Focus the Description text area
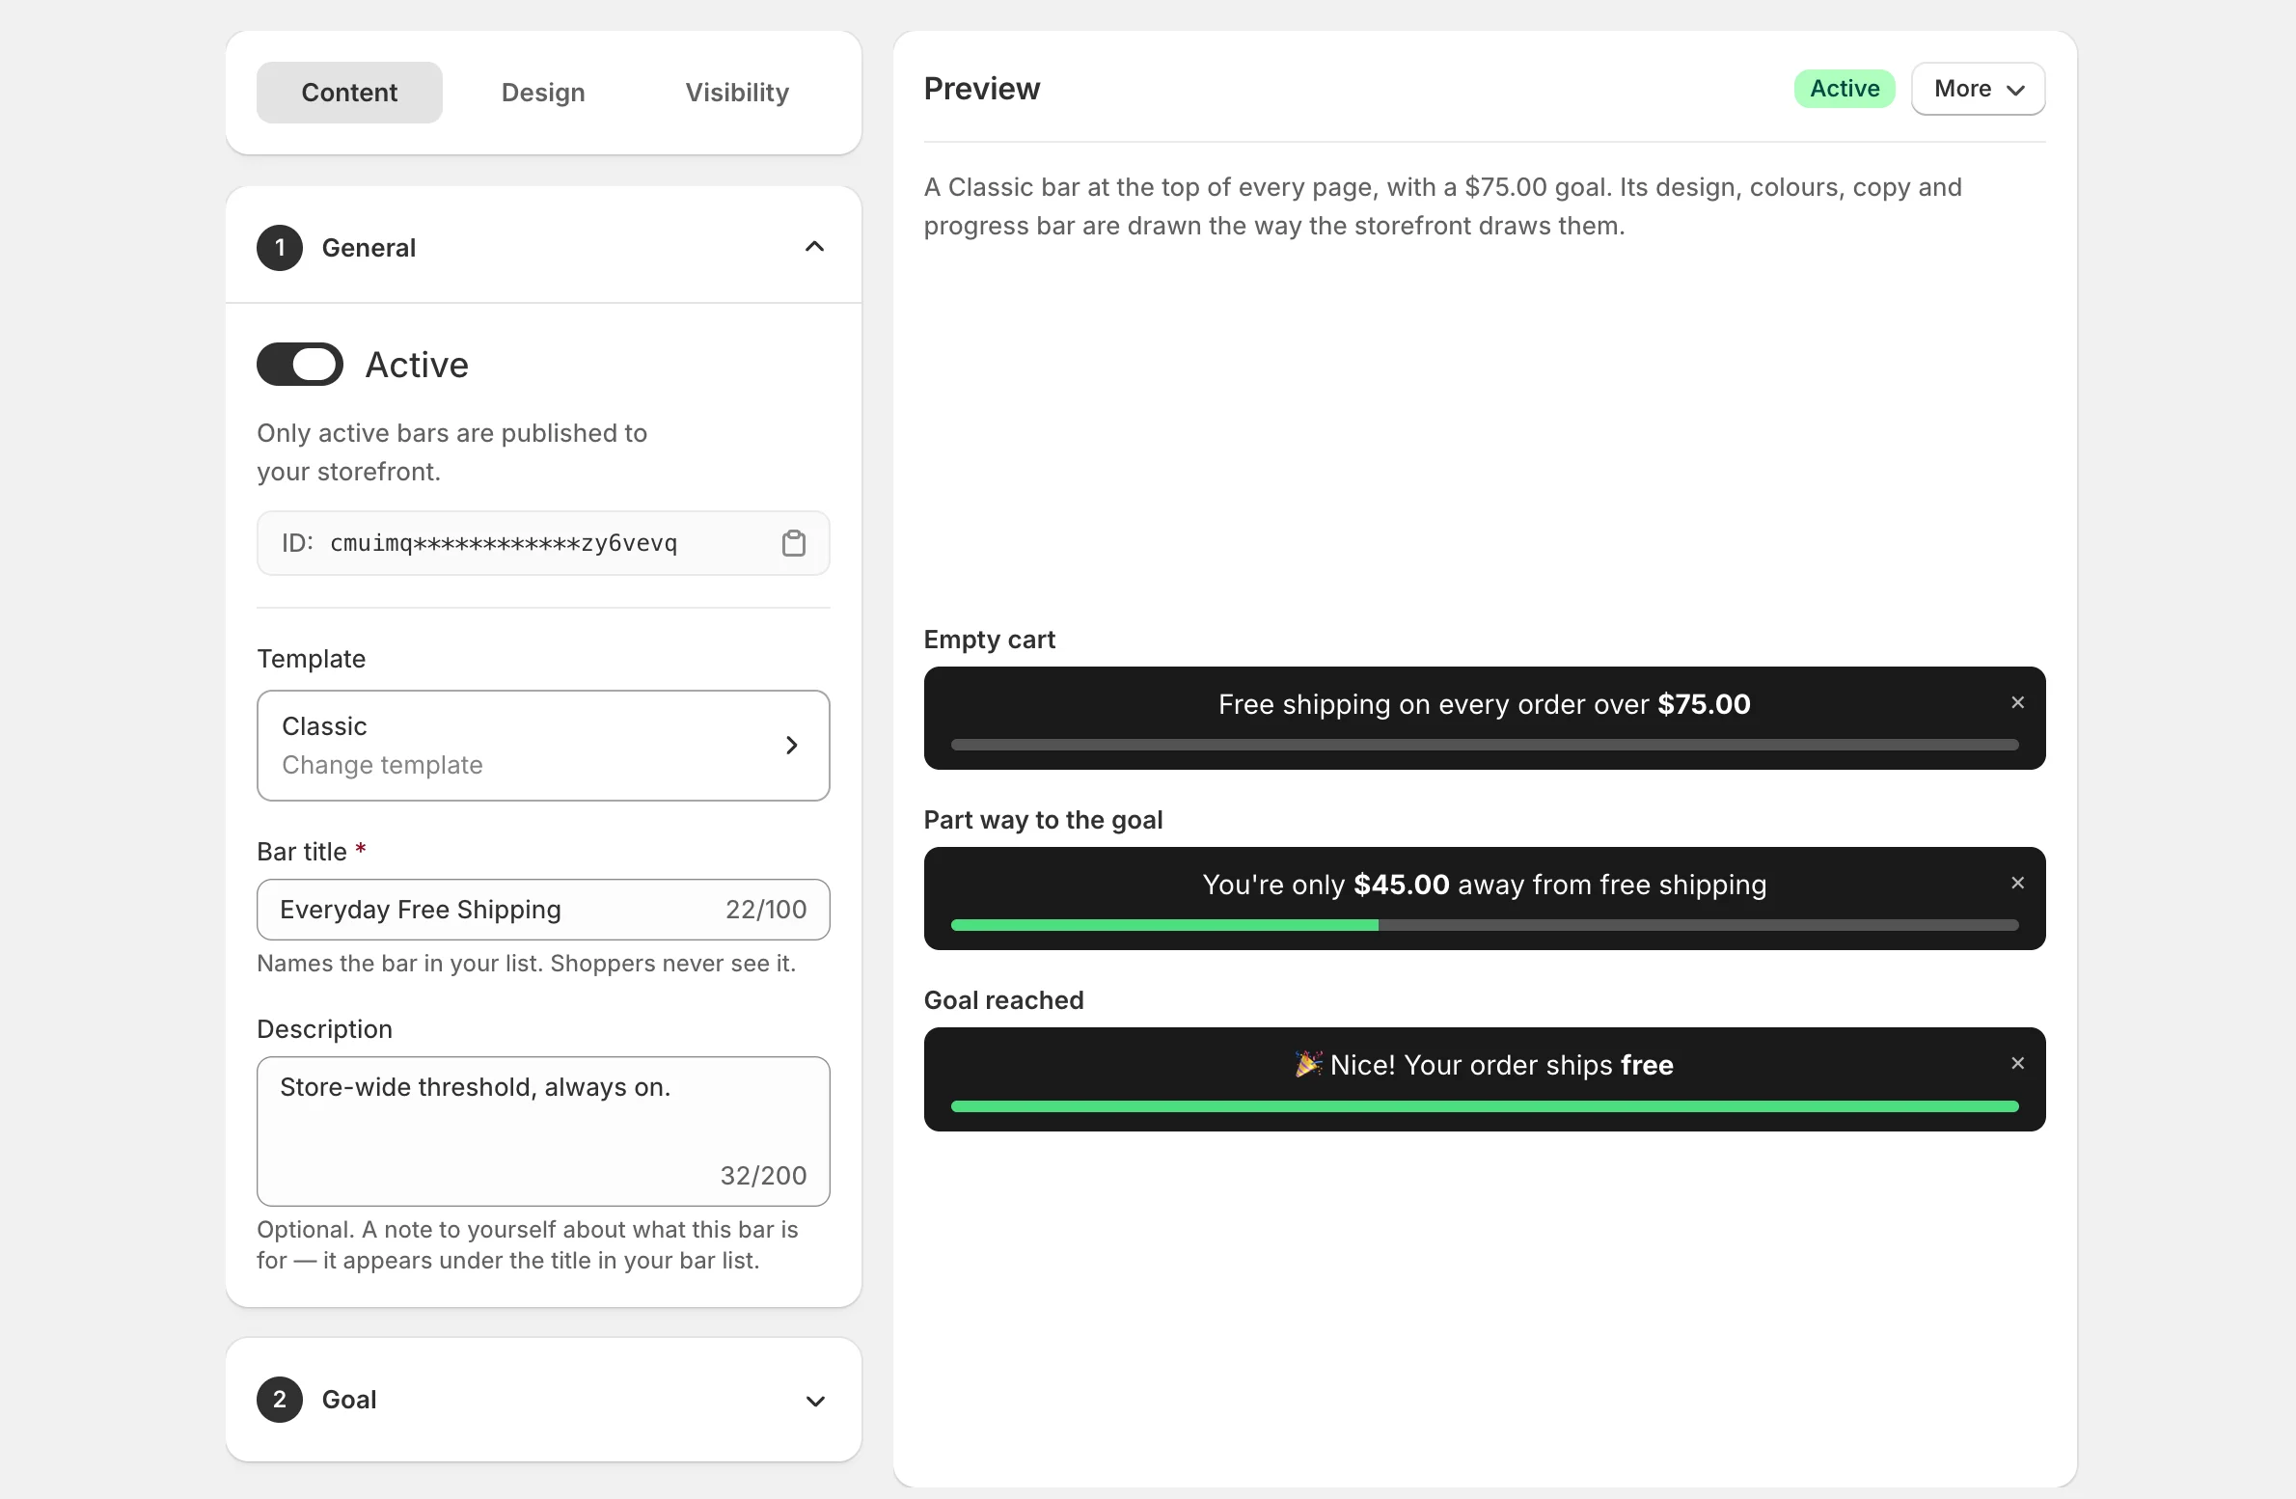 click(543, 1131)
